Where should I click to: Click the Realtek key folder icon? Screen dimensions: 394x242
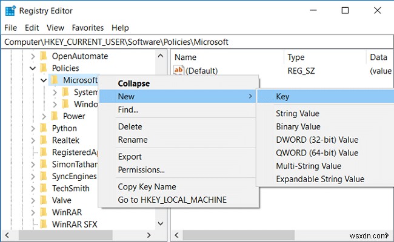(x=43, y=140)
